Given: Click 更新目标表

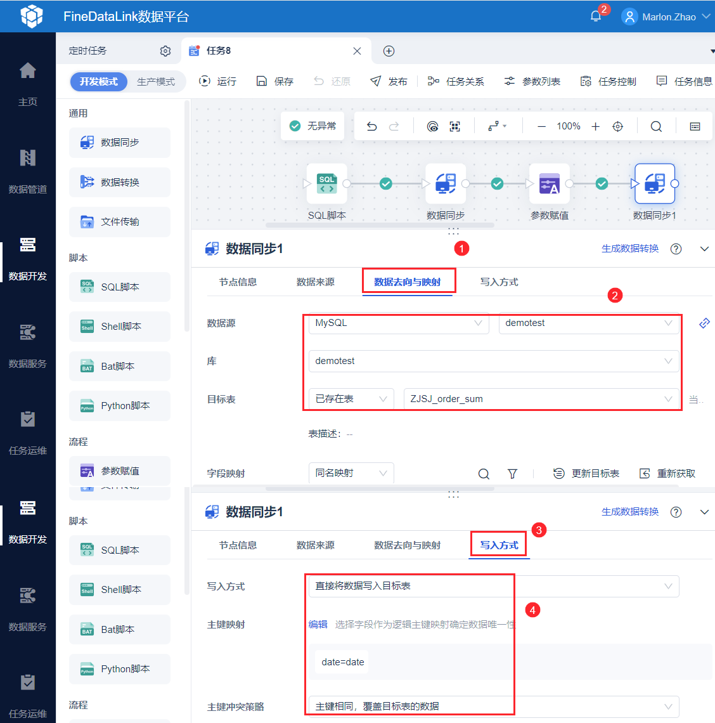Looking at the screenshot, I should coord(586,474).
